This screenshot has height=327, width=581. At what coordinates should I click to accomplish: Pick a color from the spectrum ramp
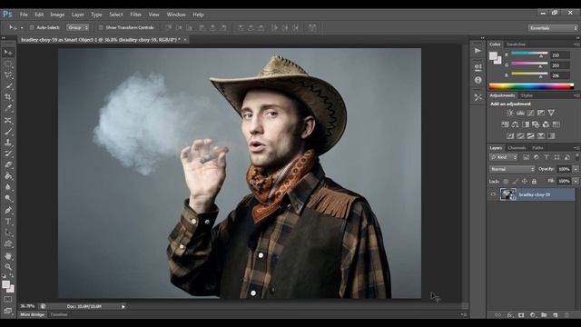coord(531,86)
